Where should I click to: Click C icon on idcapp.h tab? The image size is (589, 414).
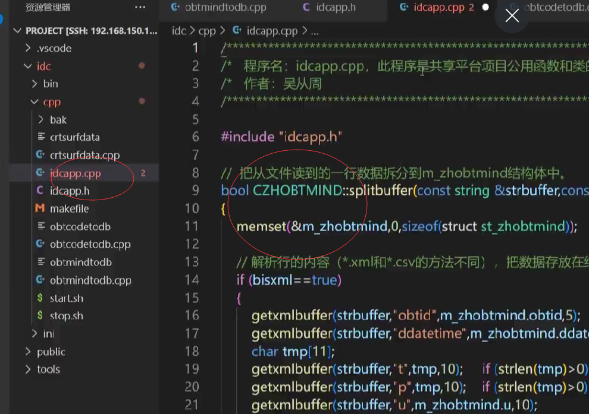[306, 7]
